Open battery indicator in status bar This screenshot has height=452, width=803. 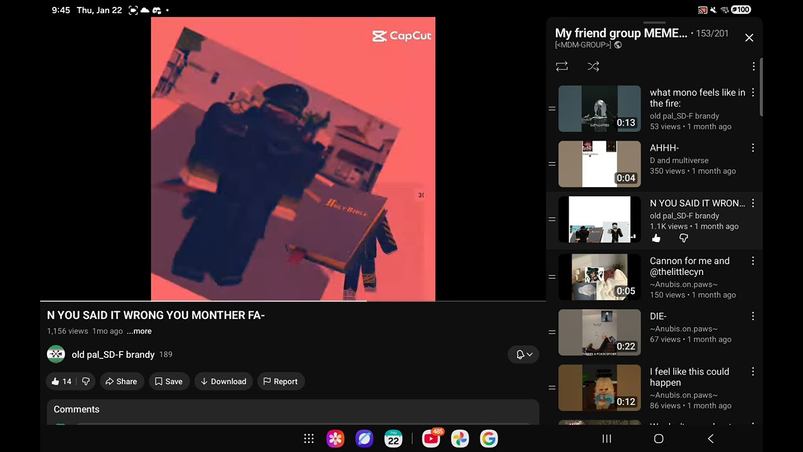pyautogui.click(x=741, y=10)
